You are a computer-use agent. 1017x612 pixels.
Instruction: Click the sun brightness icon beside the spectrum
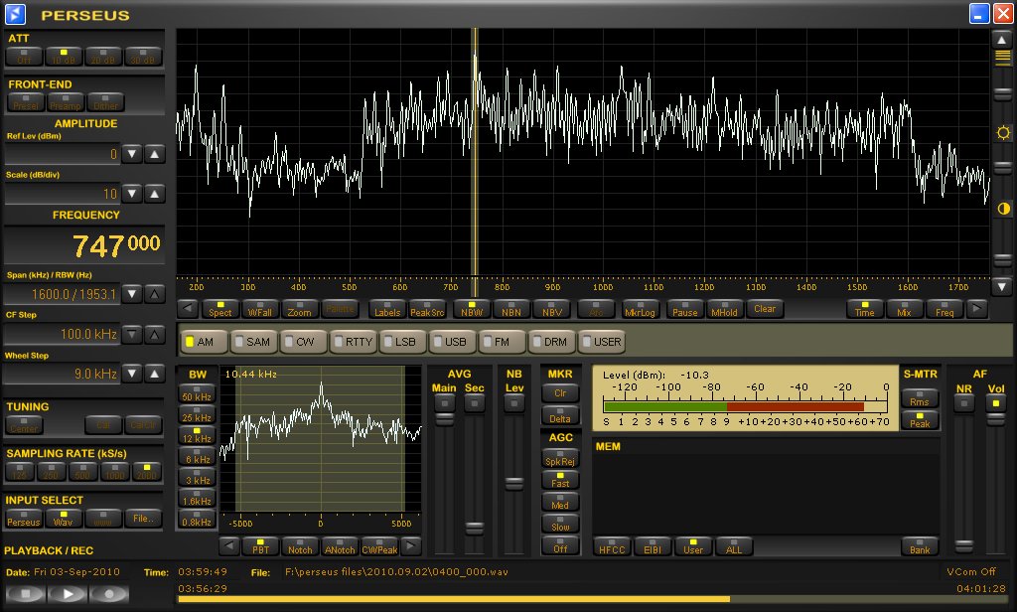pyautogui.click(x=1003, y=133)
